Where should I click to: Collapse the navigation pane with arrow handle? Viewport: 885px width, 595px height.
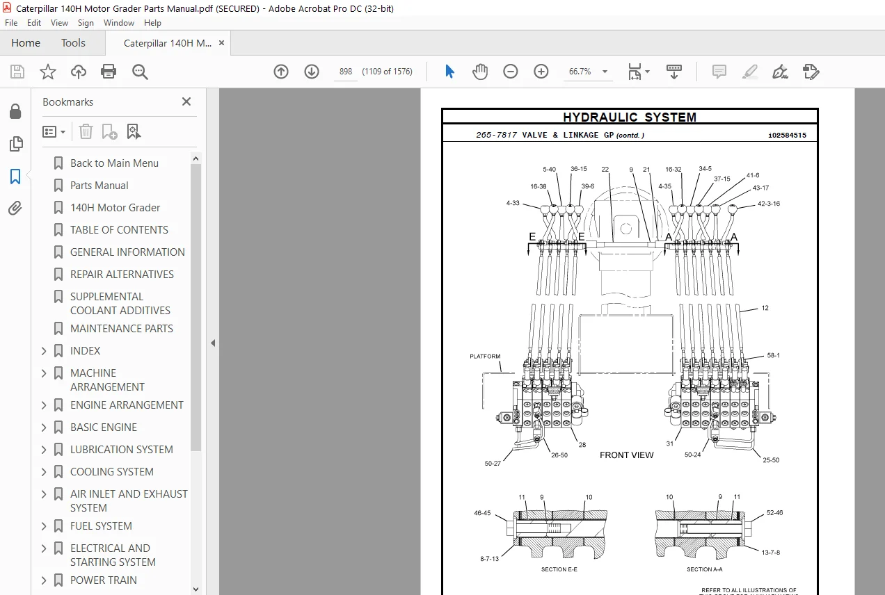point(213,343)
